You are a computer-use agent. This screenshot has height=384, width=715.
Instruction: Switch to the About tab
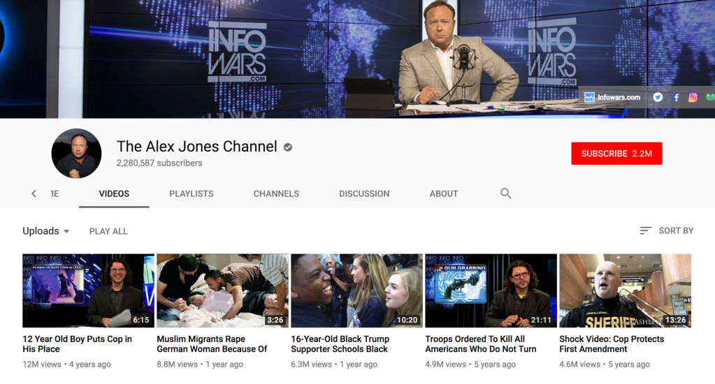tap(444, 193)
